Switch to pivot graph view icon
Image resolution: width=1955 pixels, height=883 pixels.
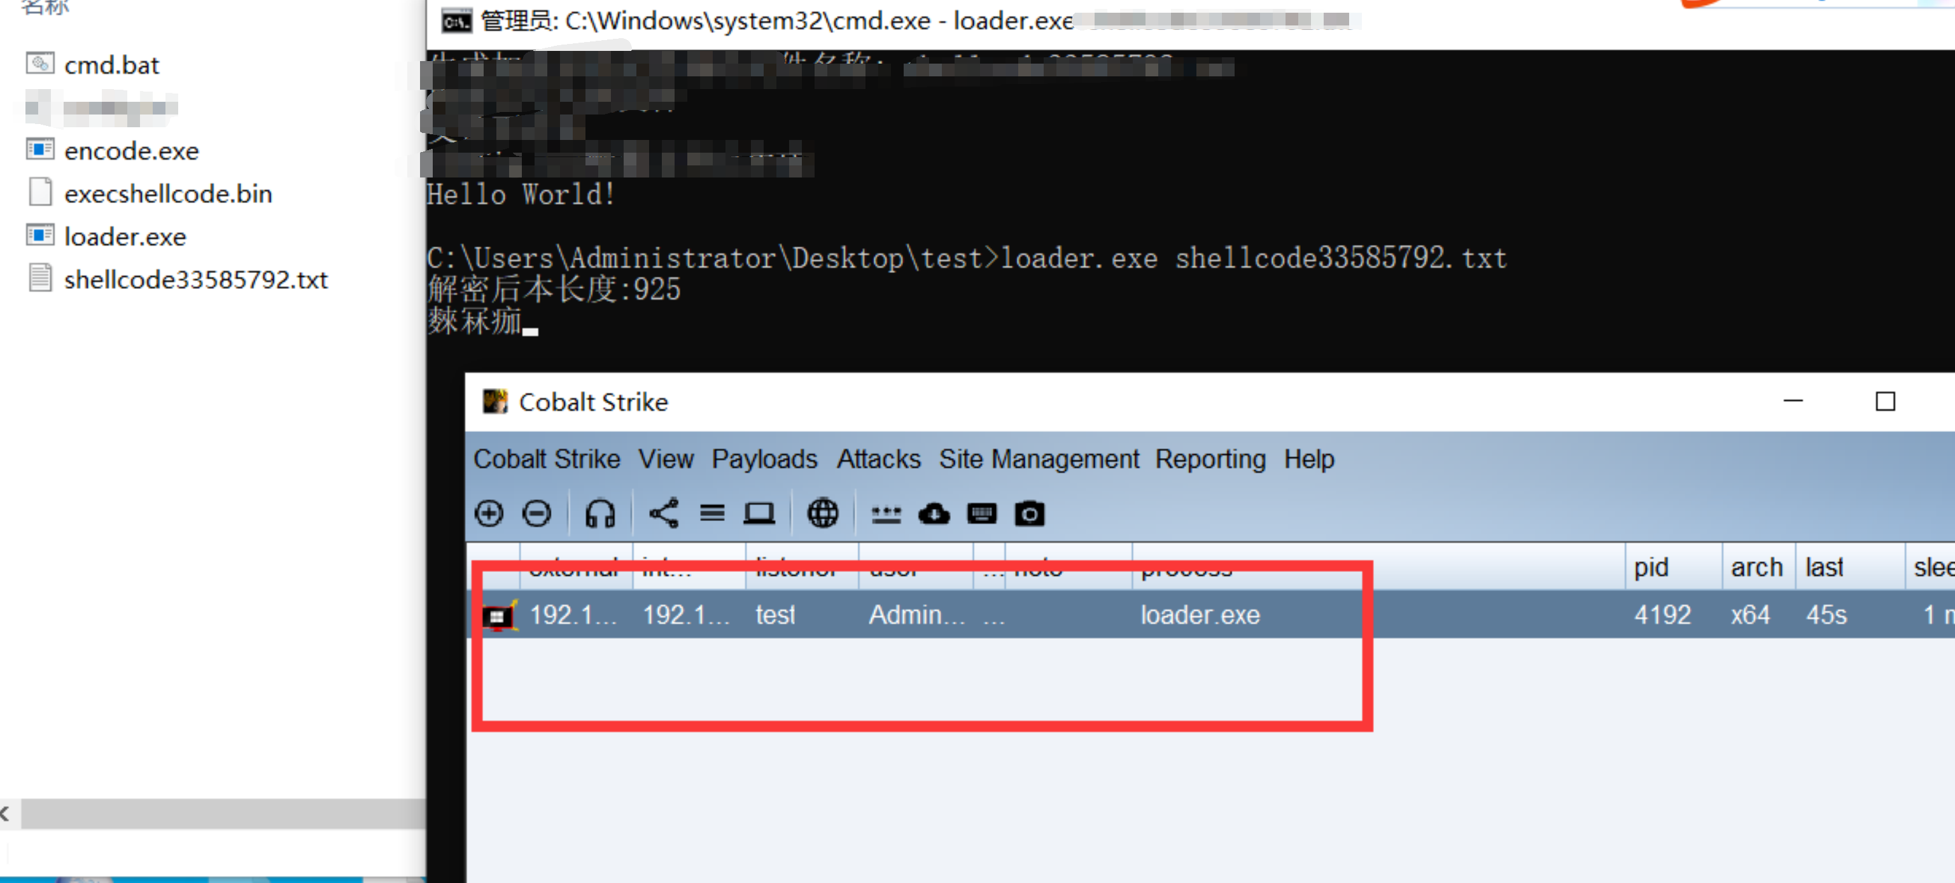point(664,513)
